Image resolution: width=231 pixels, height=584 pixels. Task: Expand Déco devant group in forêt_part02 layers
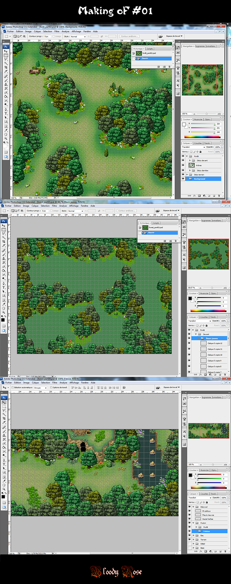pos(190,160)
